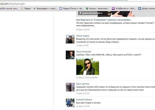Open the attached photo in Миша Питерский's comment

[88, 66]
